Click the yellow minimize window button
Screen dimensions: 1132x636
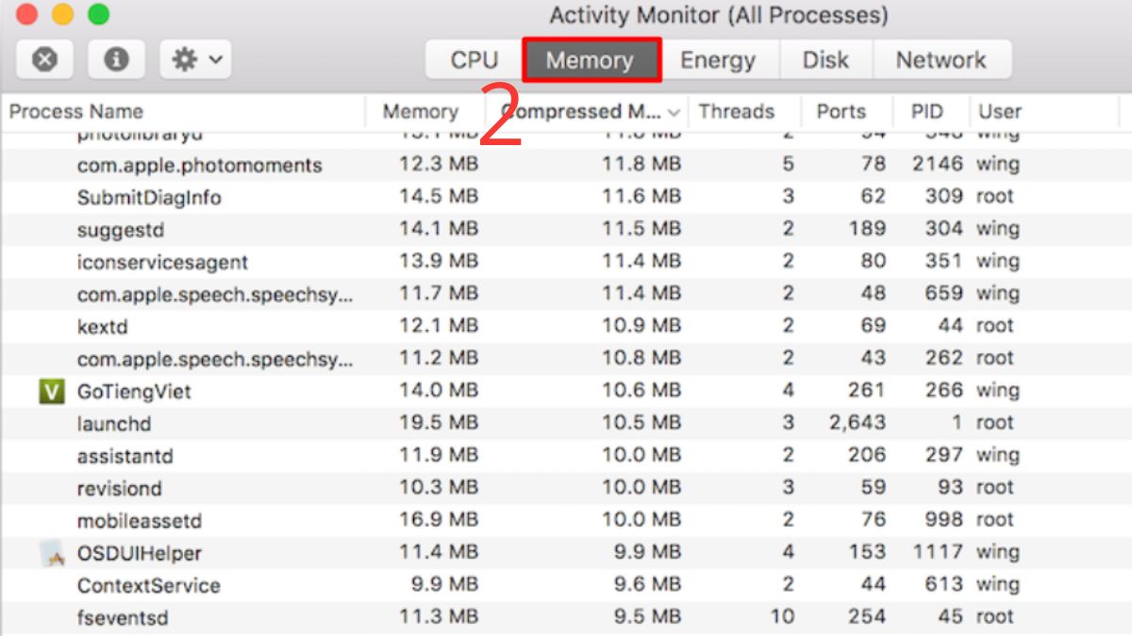coord(62,14)
